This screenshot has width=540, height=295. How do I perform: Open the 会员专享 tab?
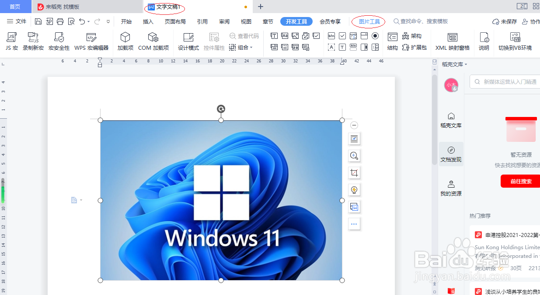330,21
